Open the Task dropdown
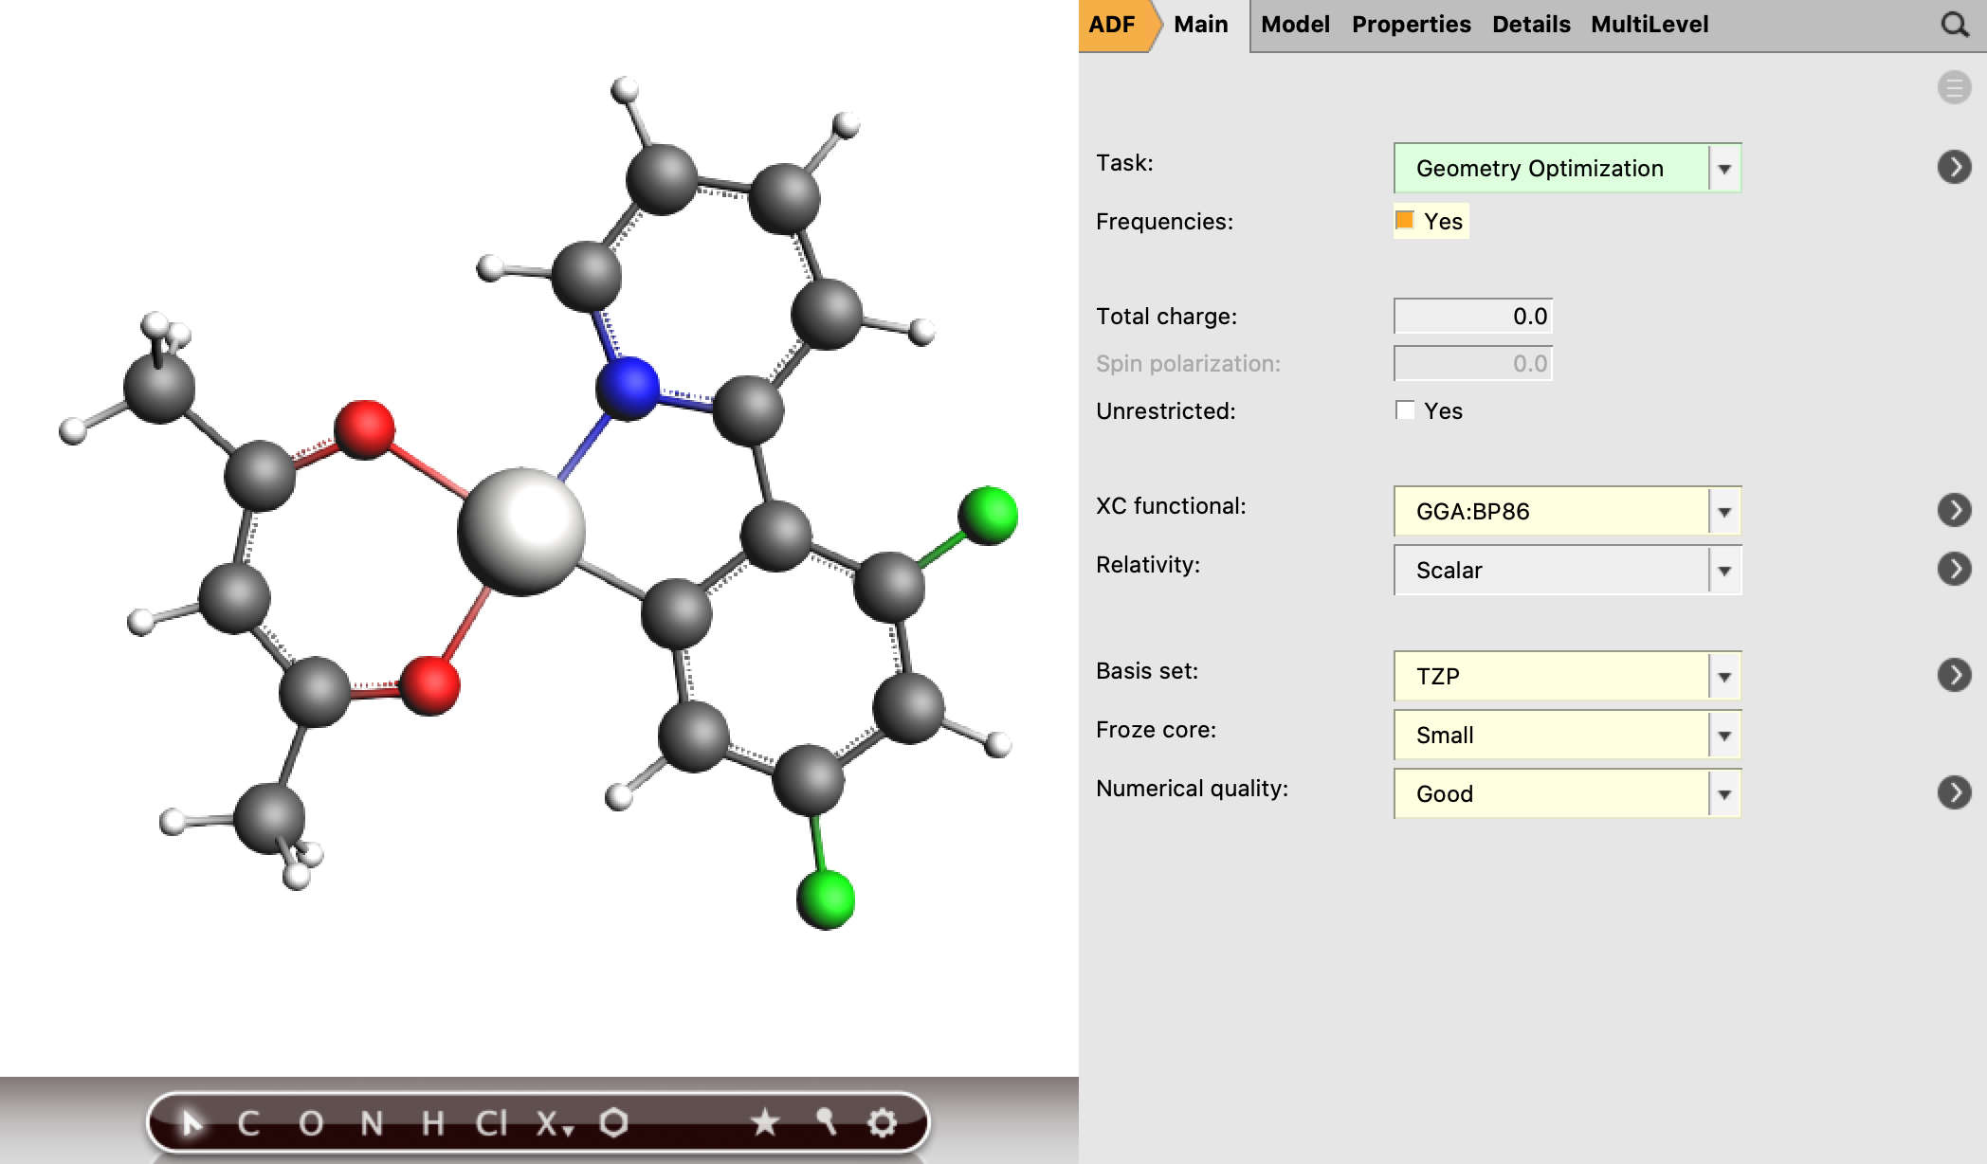This screenshot has width=1987, height=1164. (x=1567, y=168)
